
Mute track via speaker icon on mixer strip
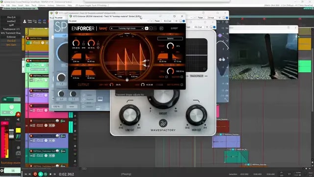18,119
